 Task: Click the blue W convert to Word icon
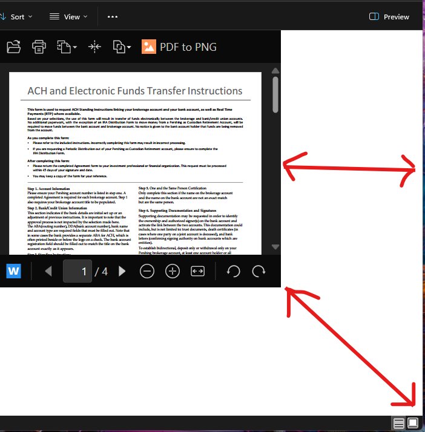[x=13, y=271]
